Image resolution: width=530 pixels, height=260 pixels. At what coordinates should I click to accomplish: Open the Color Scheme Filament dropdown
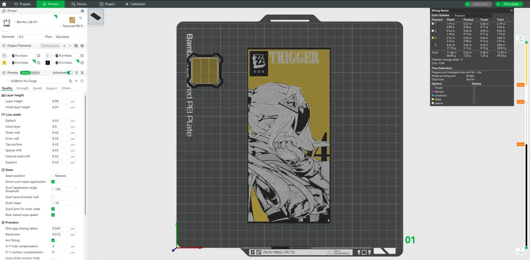[471, 15]
